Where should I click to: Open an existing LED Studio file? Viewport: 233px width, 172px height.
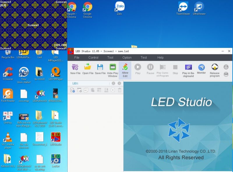tap(88, 70)
